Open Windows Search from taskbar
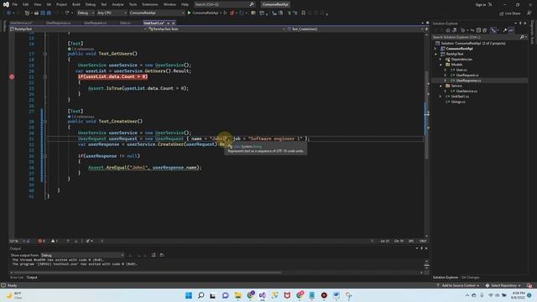The width and height of the screenshot is (537, 302). pos(201,295)
